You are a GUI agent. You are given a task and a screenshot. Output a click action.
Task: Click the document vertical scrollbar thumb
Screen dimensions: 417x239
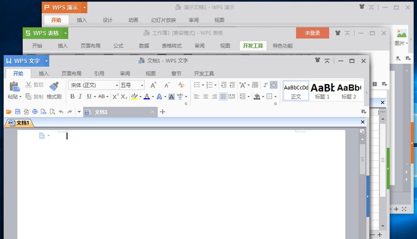click(362, 159)
